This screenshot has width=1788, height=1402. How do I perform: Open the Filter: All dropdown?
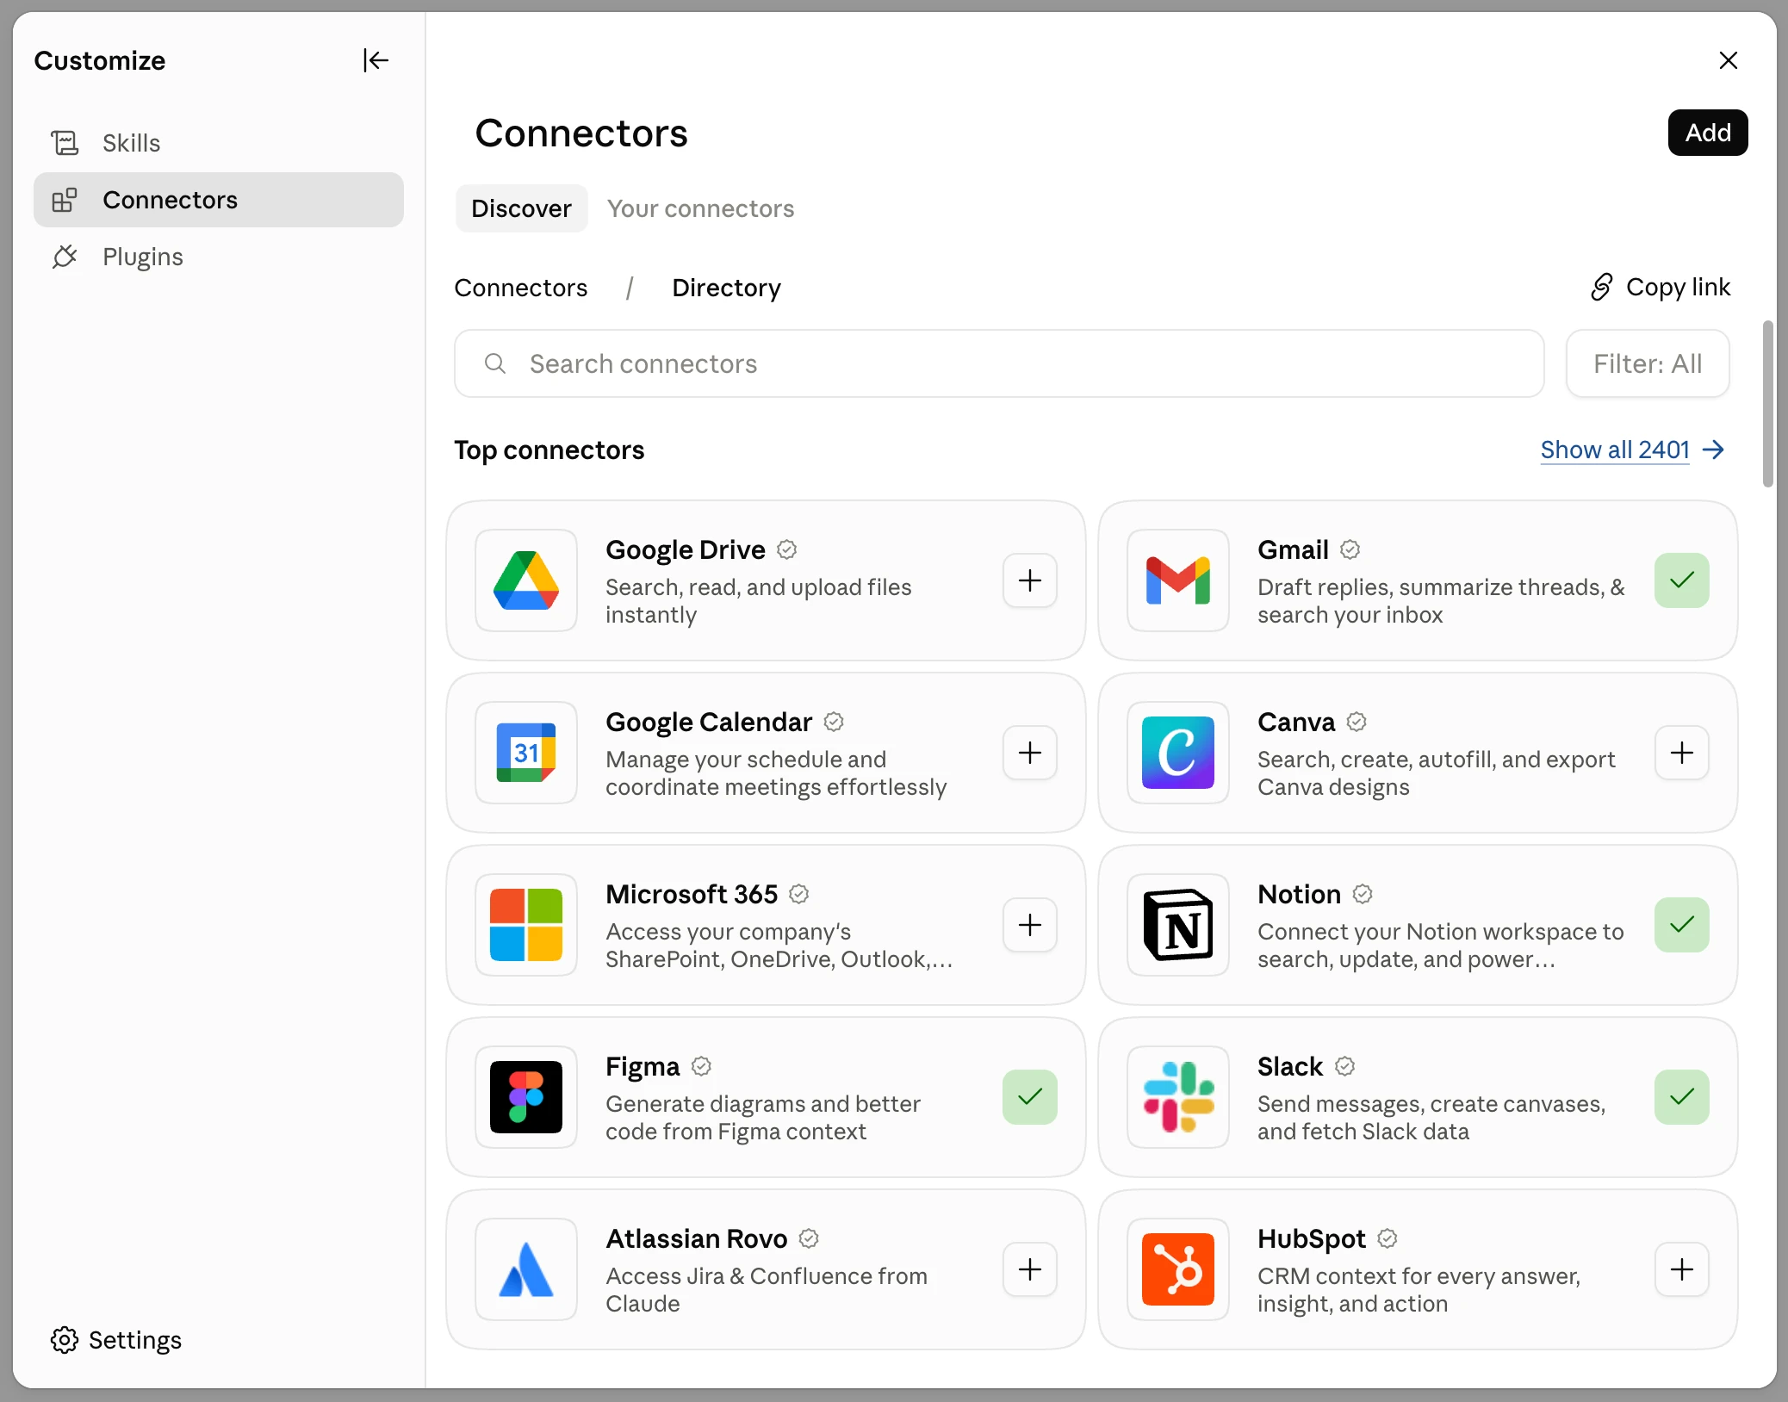pyautogui.click(x=1647, y=363)
